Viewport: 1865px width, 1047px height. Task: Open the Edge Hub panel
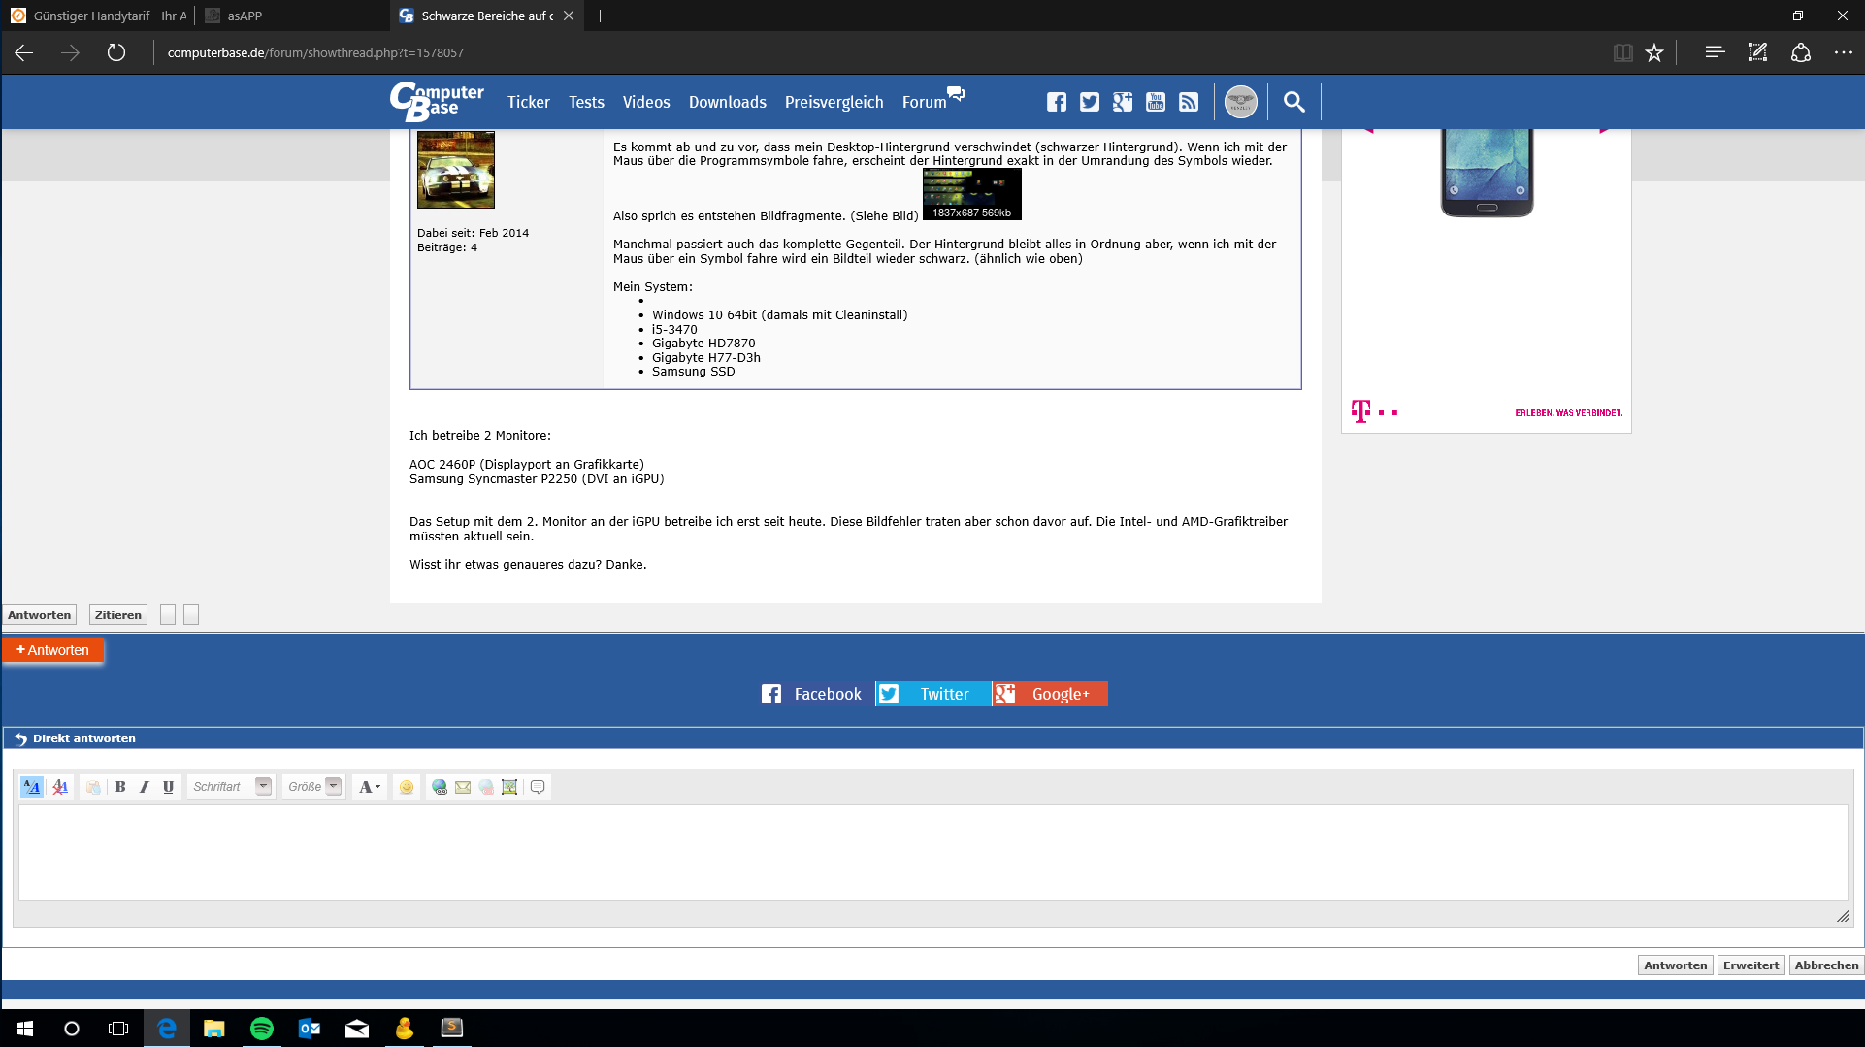pyautogui.click(x=1715, y=53)
